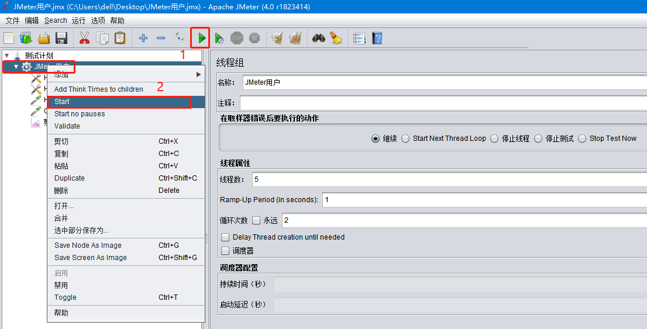The image size is (647, 329).
Task: Open the Search menu in menu bar
Action: tap(56, 20)
